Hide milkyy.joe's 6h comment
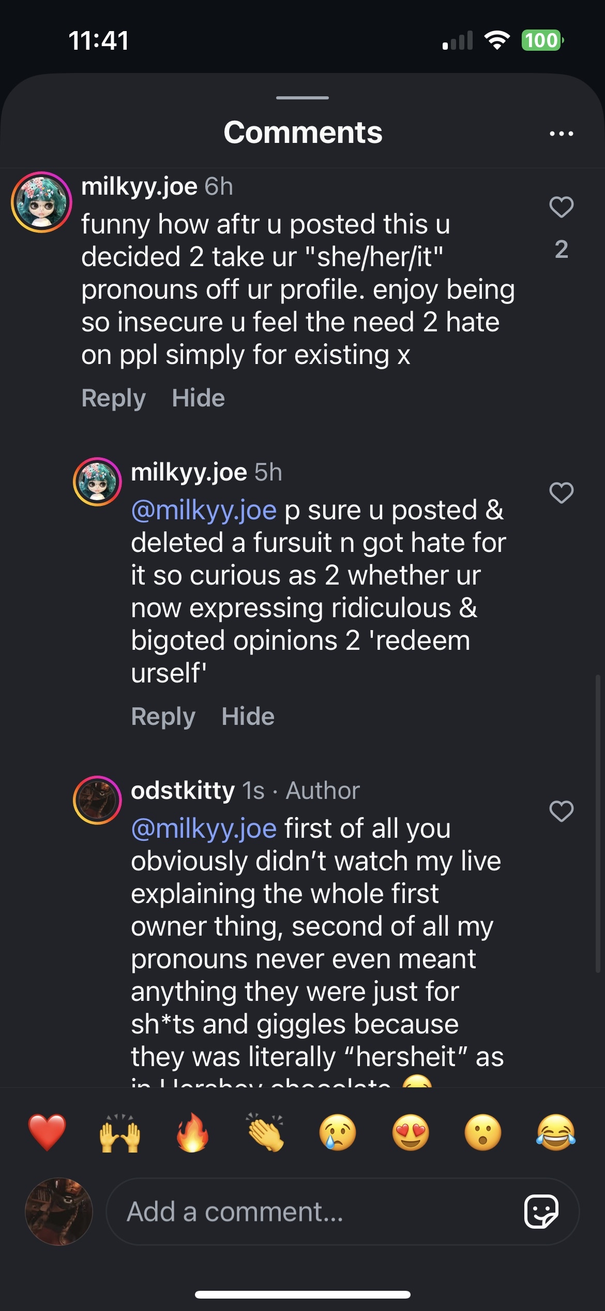 pyautogui.click(x=198, y=398)
